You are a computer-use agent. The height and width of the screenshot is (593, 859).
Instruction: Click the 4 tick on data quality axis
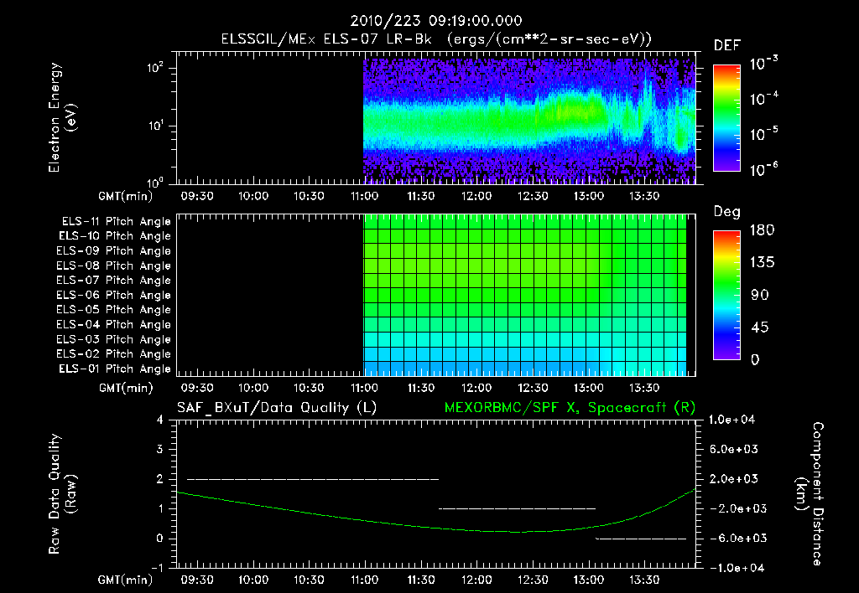point(160,420)
